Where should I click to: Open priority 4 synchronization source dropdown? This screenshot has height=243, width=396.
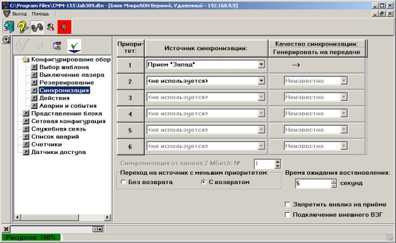261,114
